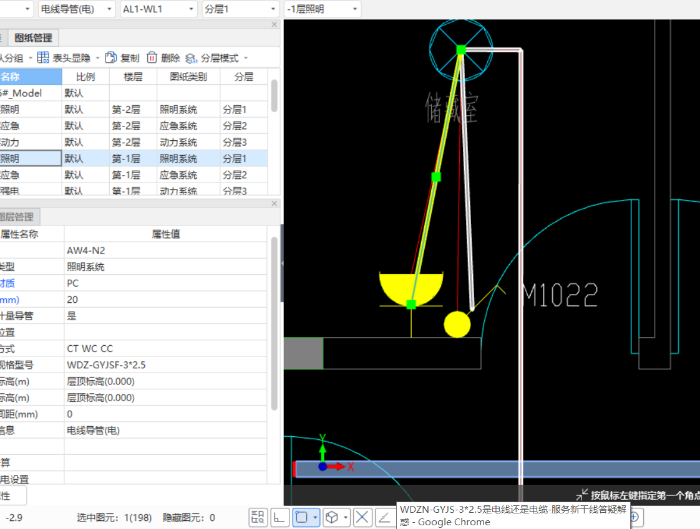
Task: Close the 图纸管理 panel
Action: [x=274, y=24]
